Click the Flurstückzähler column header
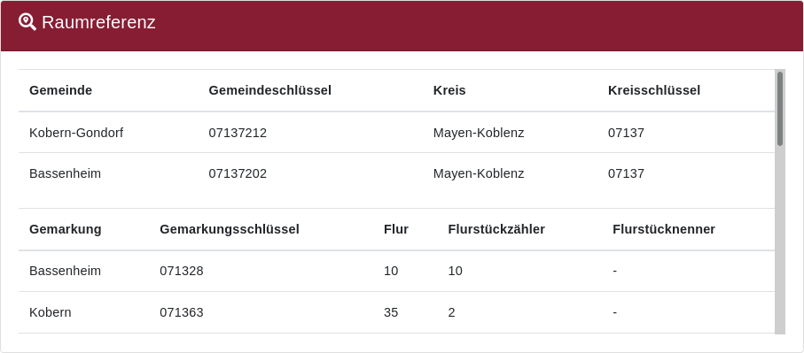804x353 pixels. coord(496,229)
